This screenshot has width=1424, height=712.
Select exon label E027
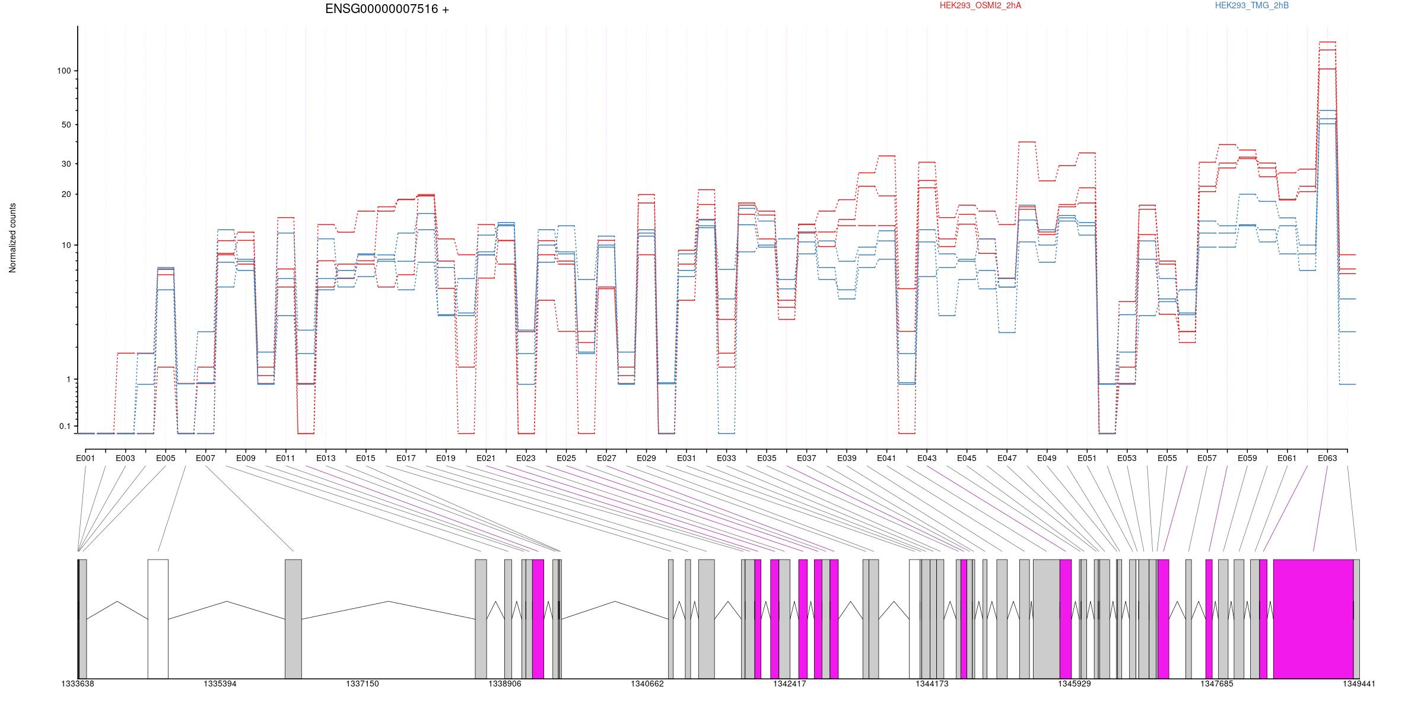606,458
